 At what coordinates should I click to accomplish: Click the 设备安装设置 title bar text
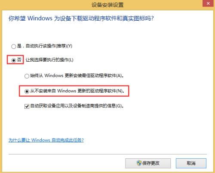[x=107, y=5]
